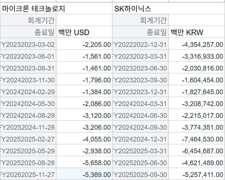Select the value -2,086.00
This screenshot has height=180, width=225.
(84, 103)
